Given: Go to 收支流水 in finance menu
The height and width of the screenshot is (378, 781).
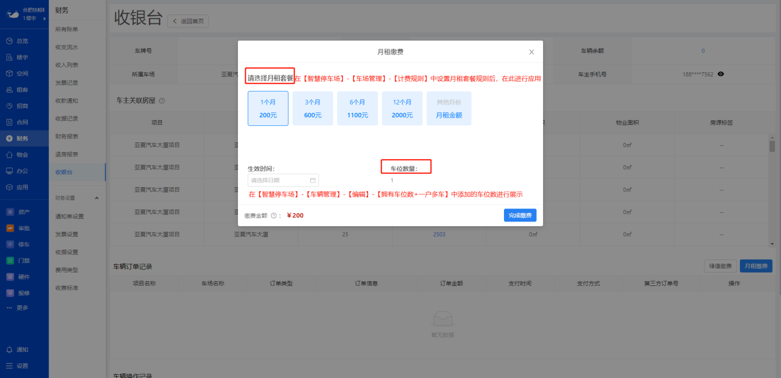Looking at the screenshot, I should [67, 47].
